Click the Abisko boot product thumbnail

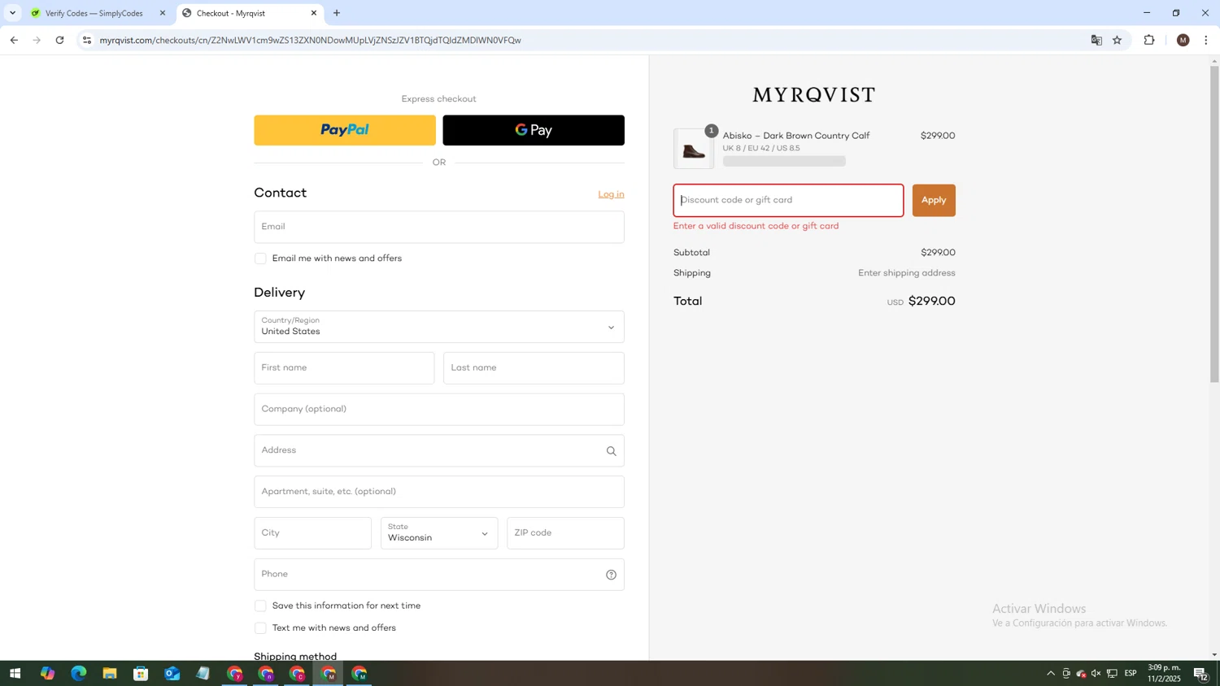(694, 149)
